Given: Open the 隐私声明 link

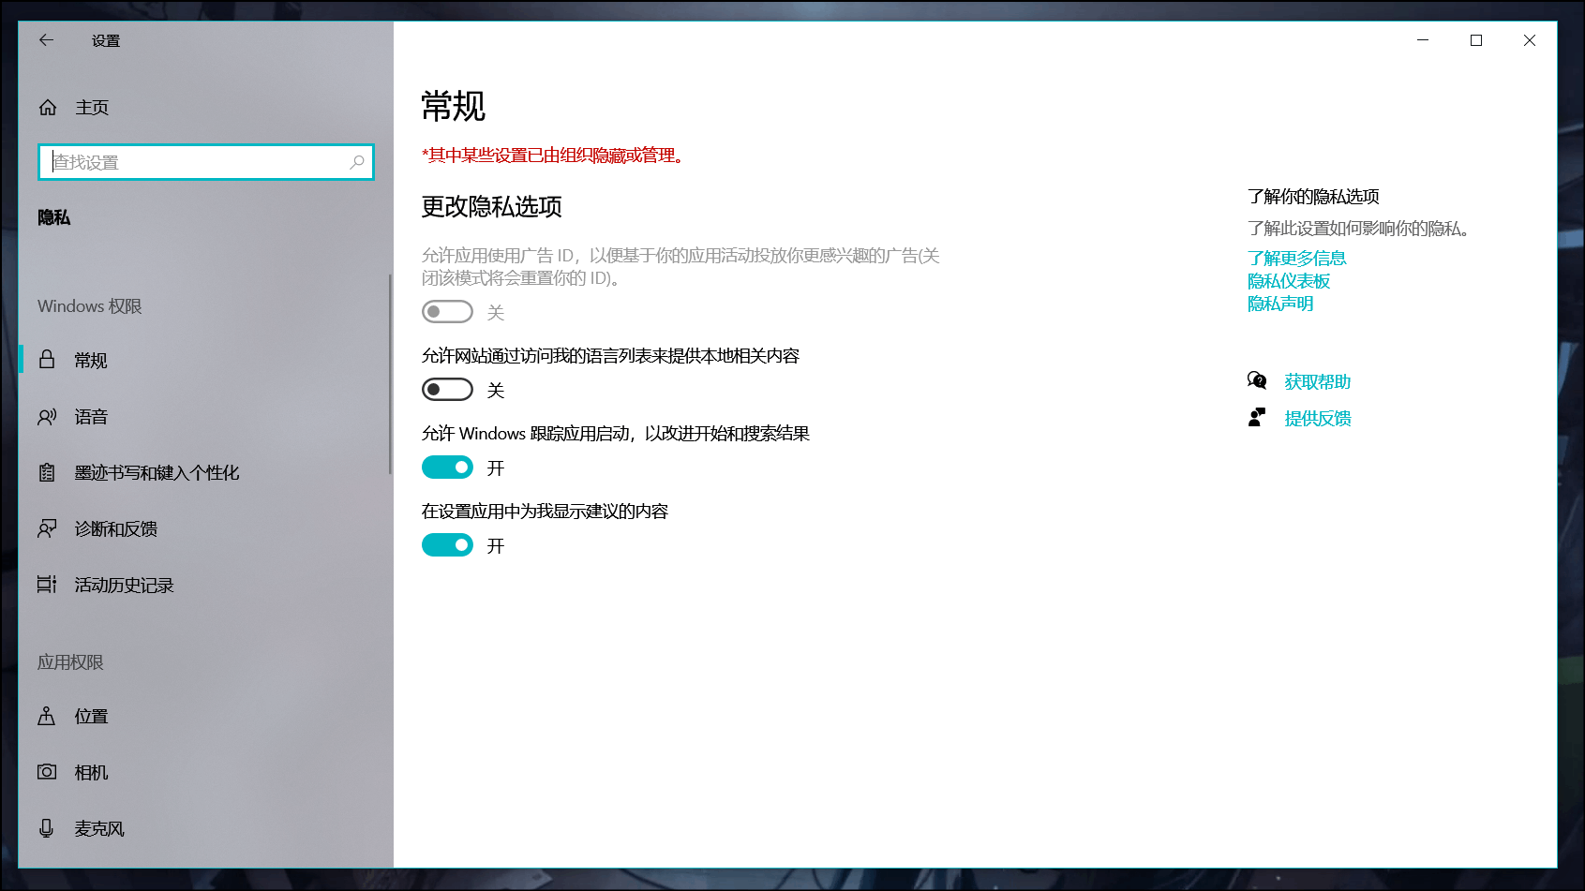Looking at the screenshot, I should click(x=1280, y=303).
